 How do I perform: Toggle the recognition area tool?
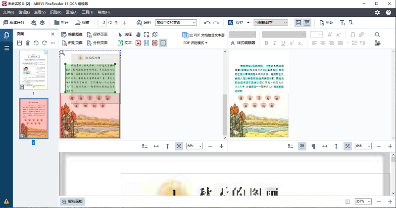click(x=163, y=43)
